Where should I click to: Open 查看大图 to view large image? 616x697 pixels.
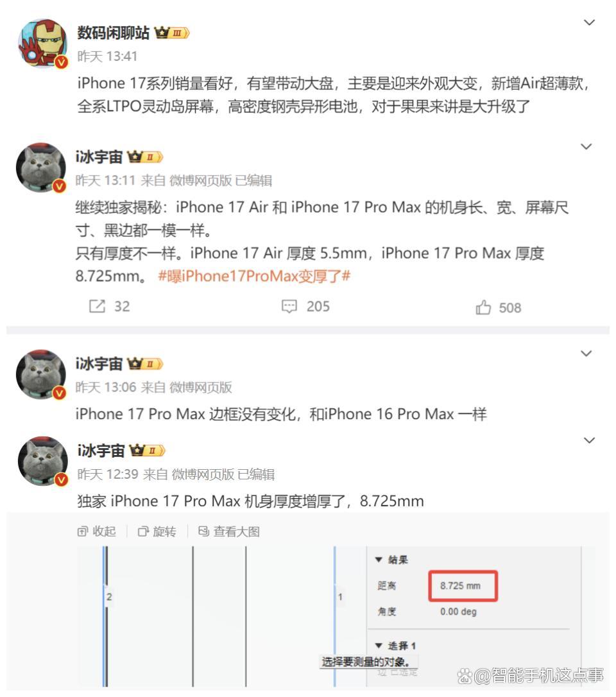pos(229,531)
